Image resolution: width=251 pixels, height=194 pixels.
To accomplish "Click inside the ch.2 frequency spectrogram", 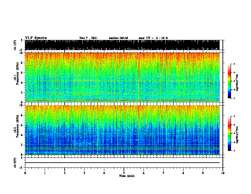I will point(122,130).
